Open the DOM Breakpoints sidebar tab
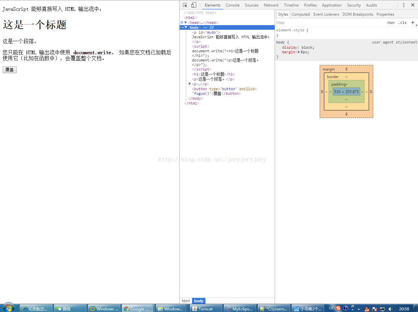 pyautogui.click(x=358, y=14)
